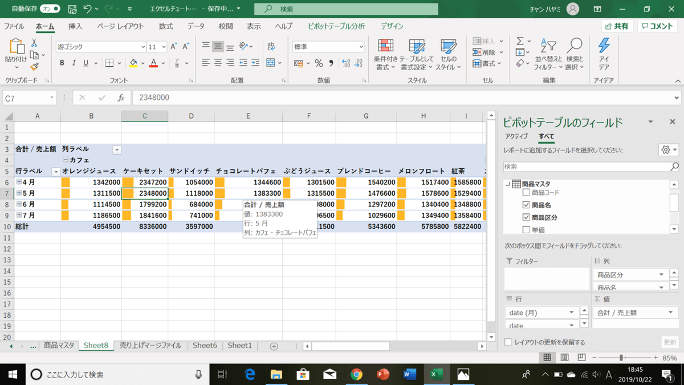Decrease font size with the A-down icon
Viewport: 684px width, 385px height.
186,47
